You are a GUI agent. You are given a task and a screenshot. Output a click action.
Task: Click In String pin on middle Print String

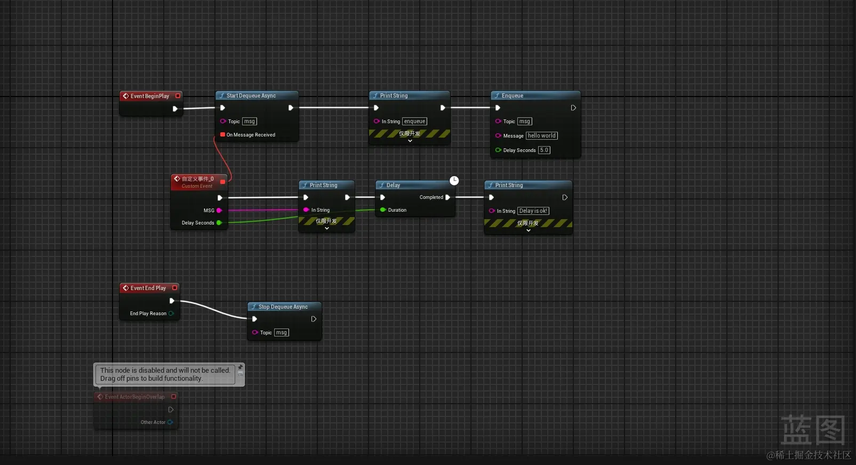pos(306,210)
